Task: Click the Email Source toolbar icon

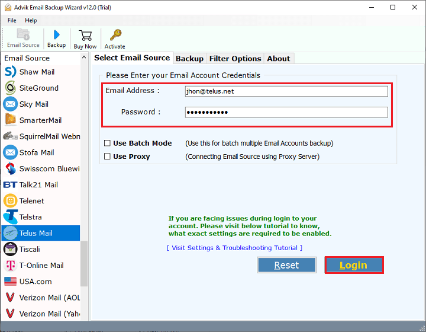Action: pyautogui.click(x=23, y=34)
